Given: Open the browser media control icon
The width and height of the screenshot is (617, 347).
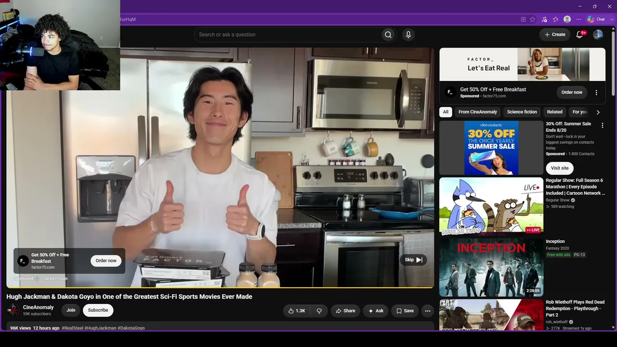Looking at the screenshot, I should click(544, 19).
